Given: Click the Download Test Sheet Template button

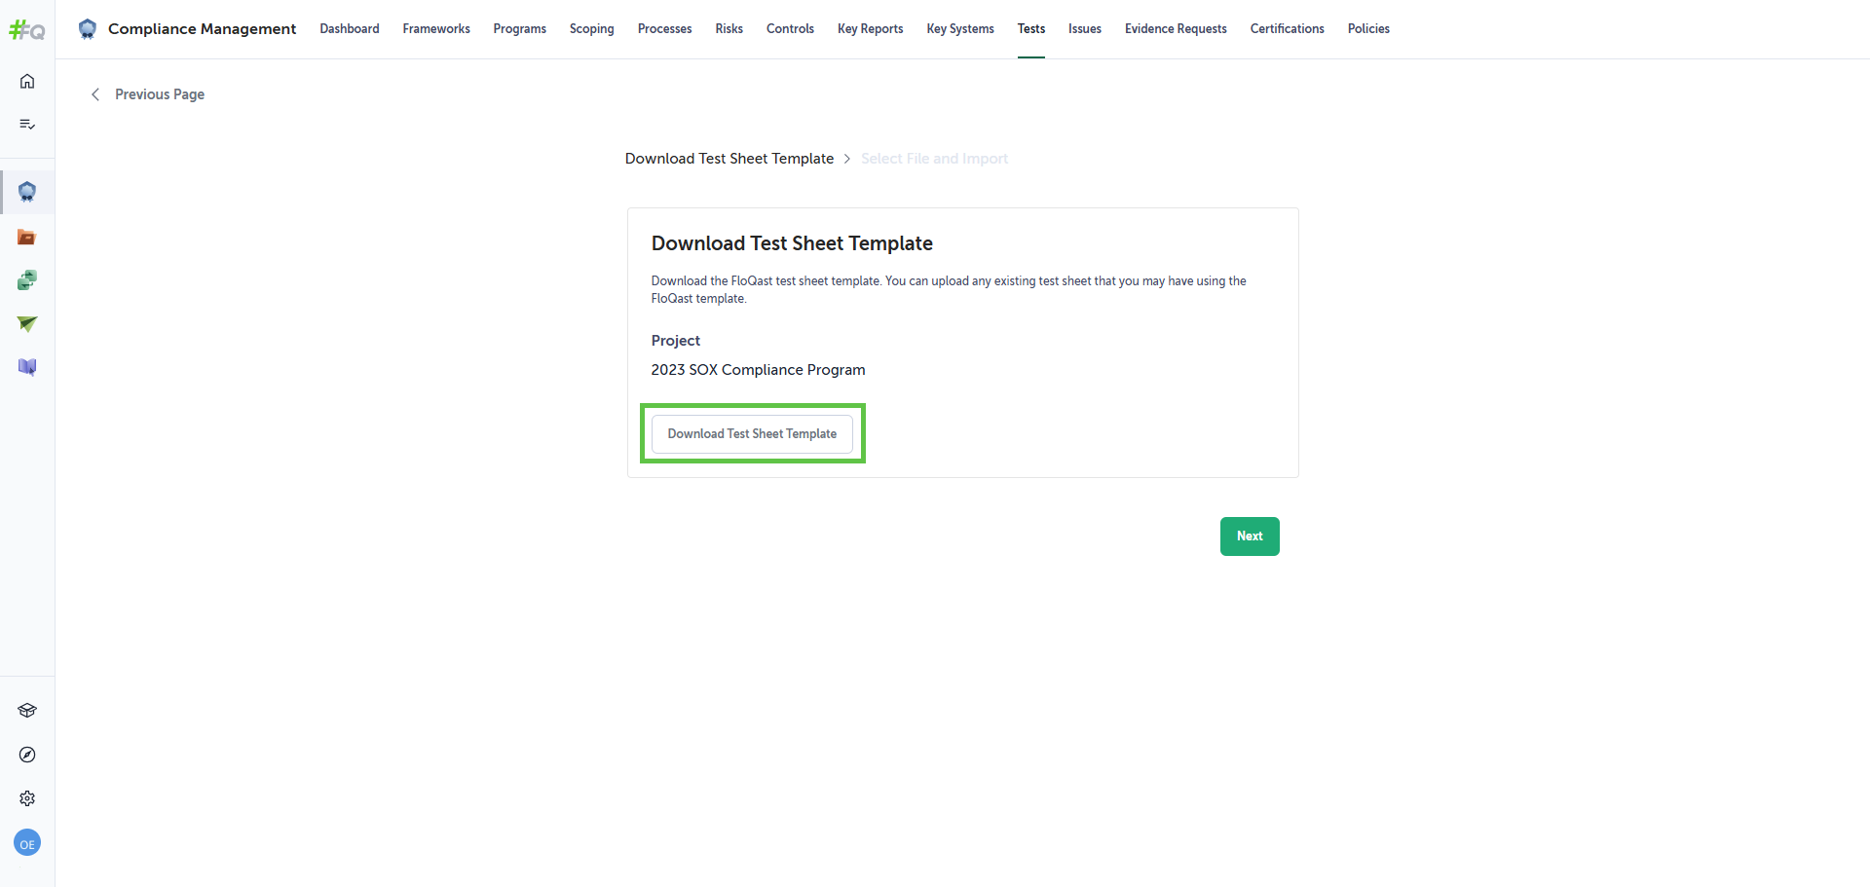Looking at the screenshot, I should click(752, 434).
